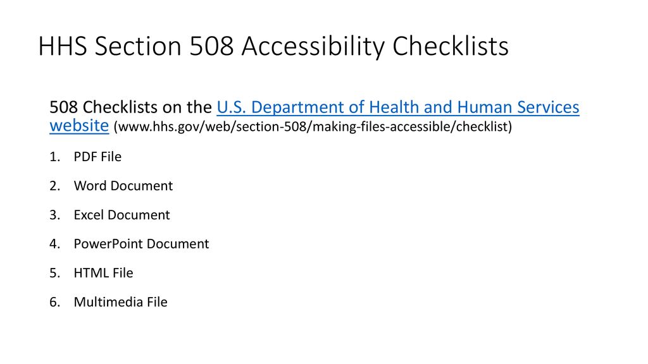
Task: Click list number 1 beside PDF File
Action: coord(54,157)
